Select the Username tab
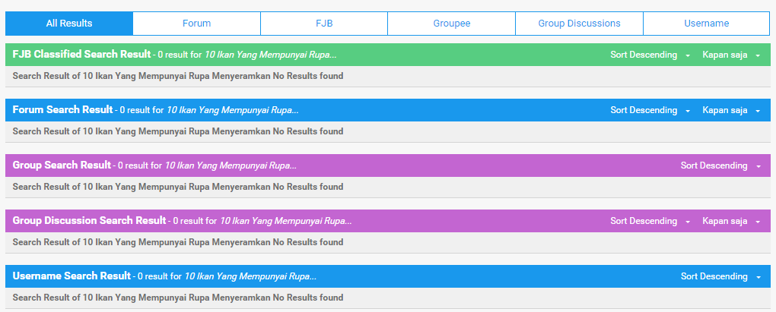This screenshot has width=776, height=312. (706, 24)
